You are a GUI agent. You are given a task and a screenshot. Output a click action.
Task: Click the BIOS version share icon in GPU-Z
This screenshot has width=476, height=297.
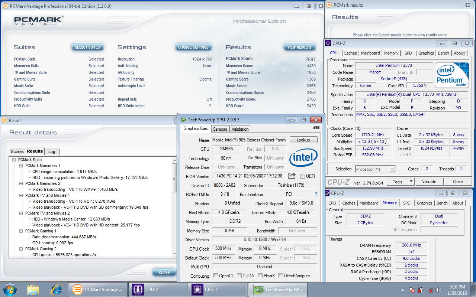(x=292, y=176)
